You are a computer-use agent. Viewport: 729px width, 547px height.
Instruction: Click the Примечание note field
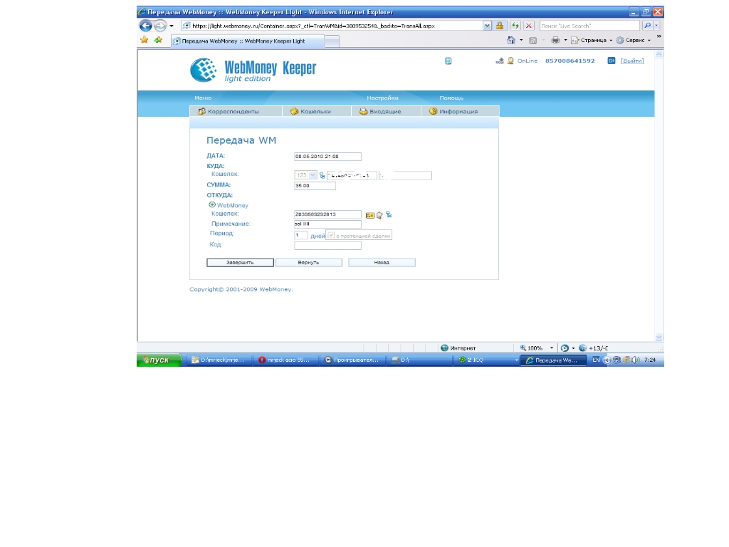click(x=327, y=224)
